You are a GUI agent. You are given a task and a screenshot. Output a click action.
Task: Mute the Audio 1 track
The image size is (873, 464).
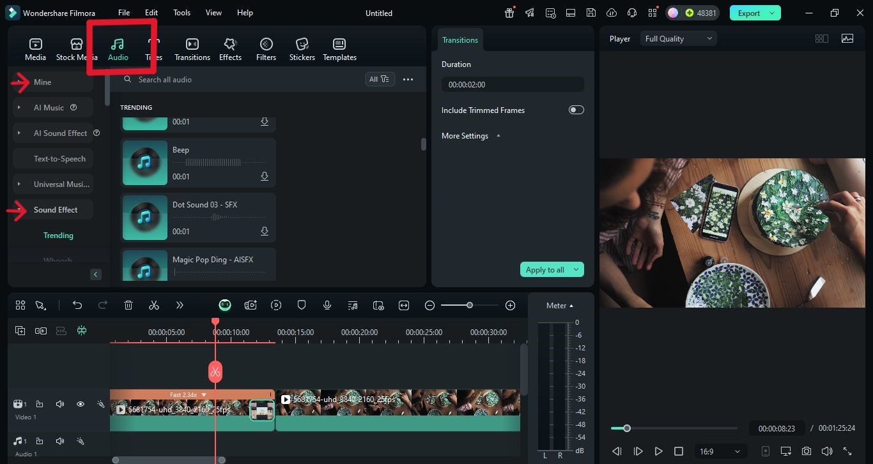point(60,441)
